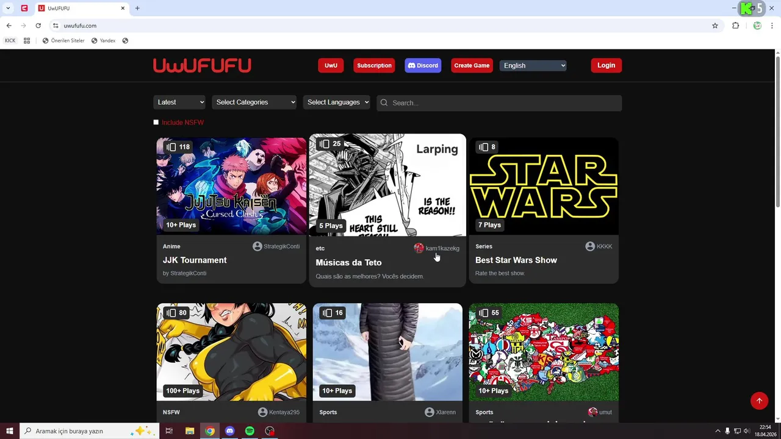
Task: Click the volume icon in system tray
Action: click(x=746, y=431)
